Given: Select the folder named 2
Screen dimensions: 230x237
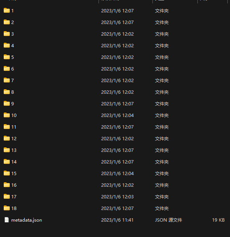Looking at the screenshot, I should 12,22.
